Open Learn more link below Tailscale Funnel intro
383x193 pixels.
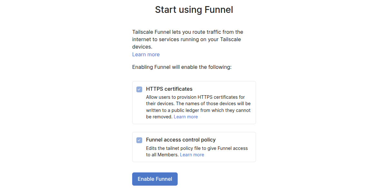pyautogui.click(x=146, y=54)
